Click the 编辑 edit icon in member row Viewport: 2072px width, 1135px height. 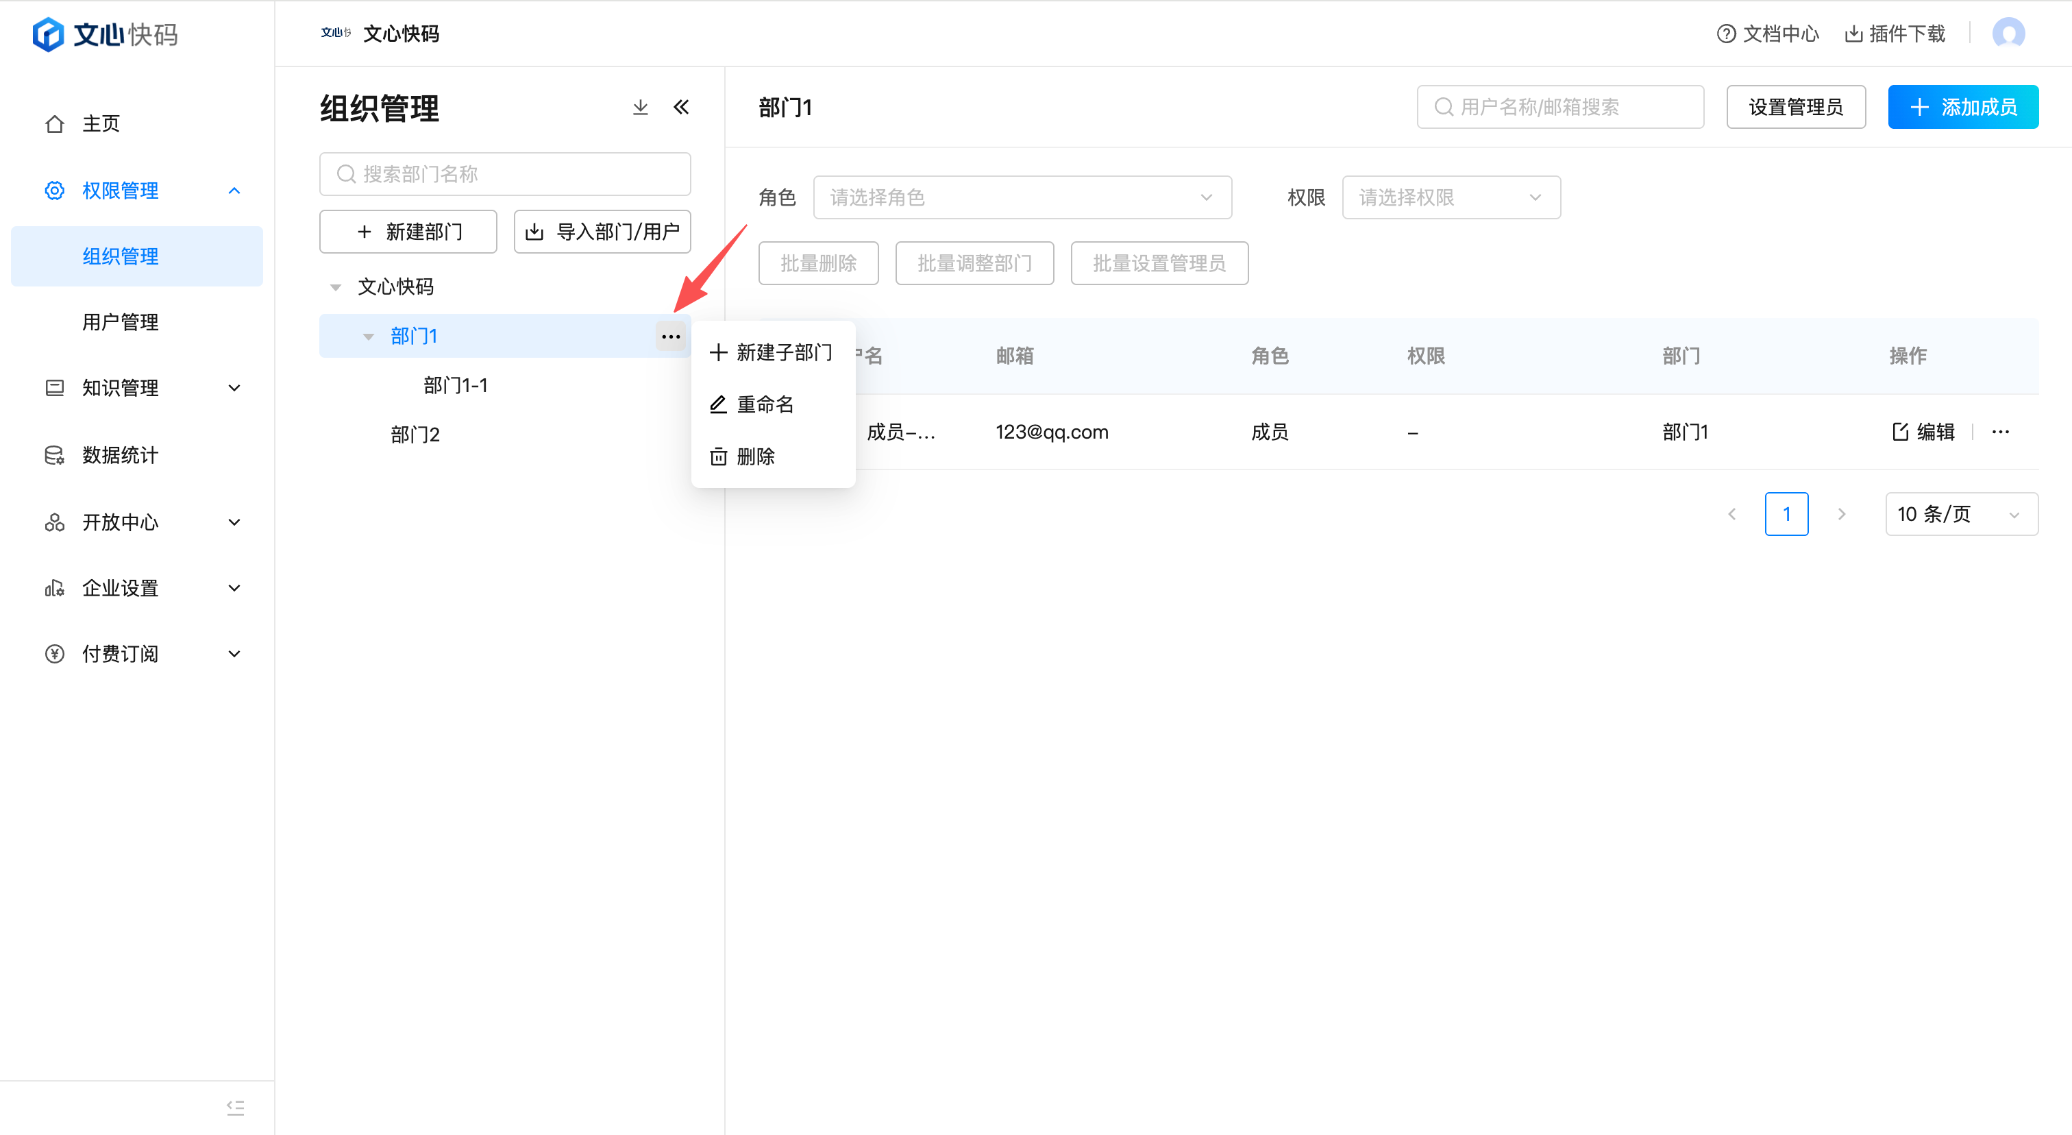[1900, 432]
